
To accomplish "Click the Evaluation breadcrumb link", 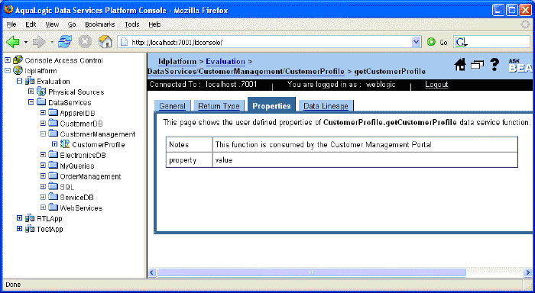I will tap(225, 61).
